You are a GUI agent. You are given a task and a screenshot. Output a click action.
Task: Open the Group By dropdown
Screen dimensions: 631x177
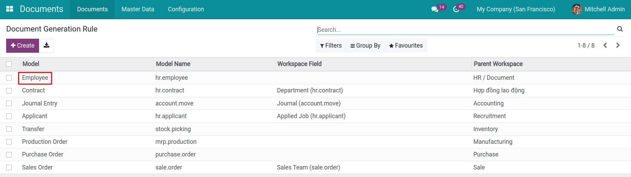click(365, 46)
